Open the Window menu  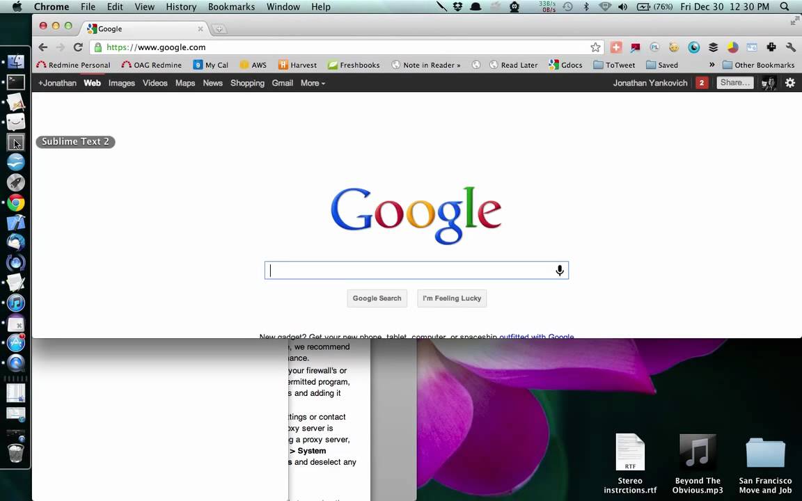coord(283,7)
